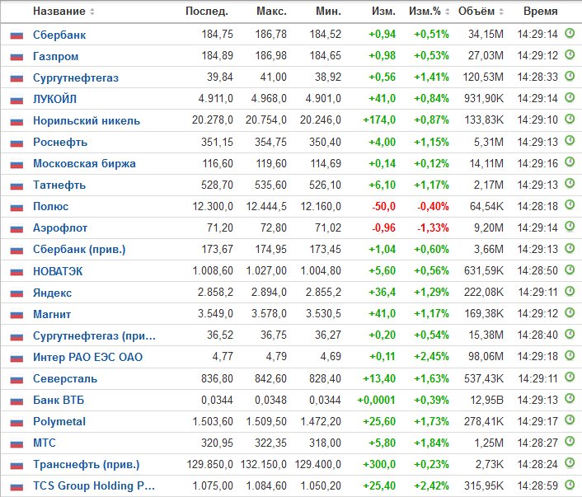Click the clock icon in Полюс row

570,205
